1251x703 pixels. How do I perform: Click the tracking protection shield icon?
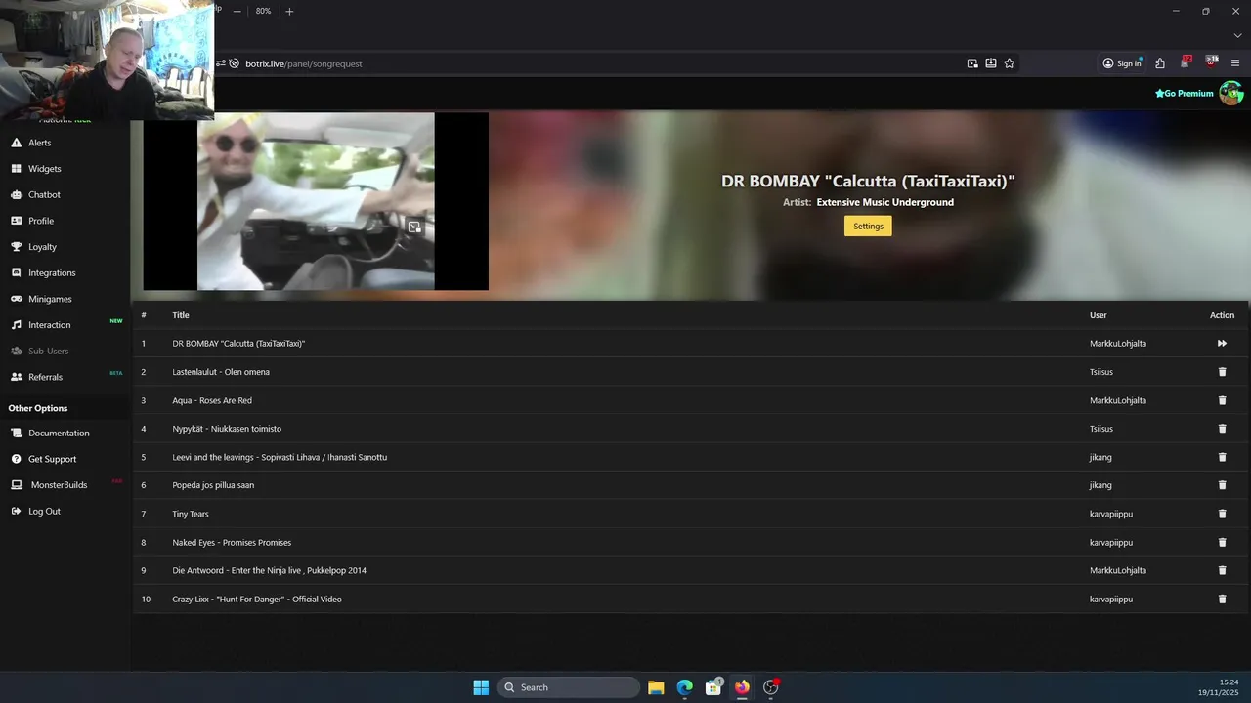(234, 63)
